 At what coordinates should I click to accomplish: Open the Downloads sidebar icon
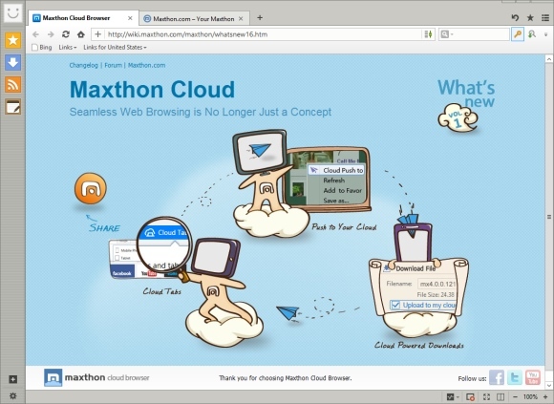tap(12, 62)
